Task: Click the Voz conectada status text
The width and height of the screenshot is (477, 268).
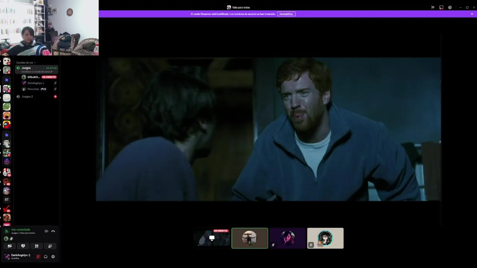Action: tap(20, 230)
